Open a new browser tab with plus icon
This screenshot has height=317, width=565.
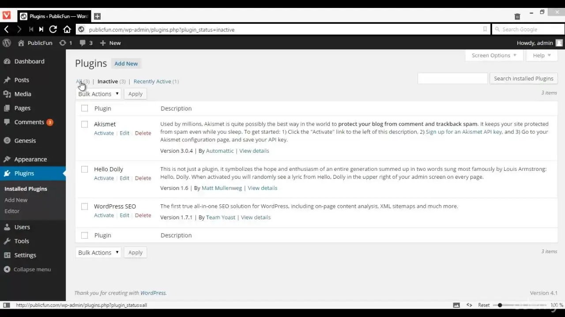97,16
